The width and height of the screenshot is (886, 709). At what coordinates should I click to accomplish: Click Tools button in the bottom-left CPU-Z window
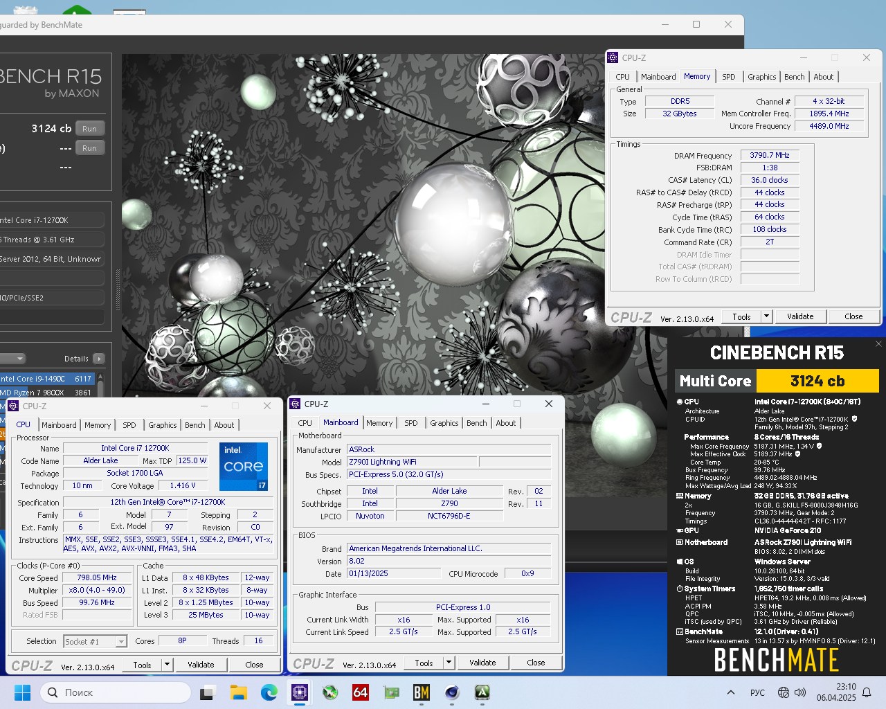[x=142, y=665]
